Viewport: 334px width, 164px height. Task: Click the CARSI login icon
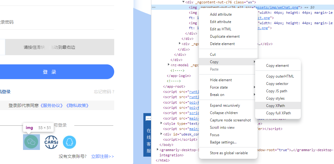(x=51, y=142)
